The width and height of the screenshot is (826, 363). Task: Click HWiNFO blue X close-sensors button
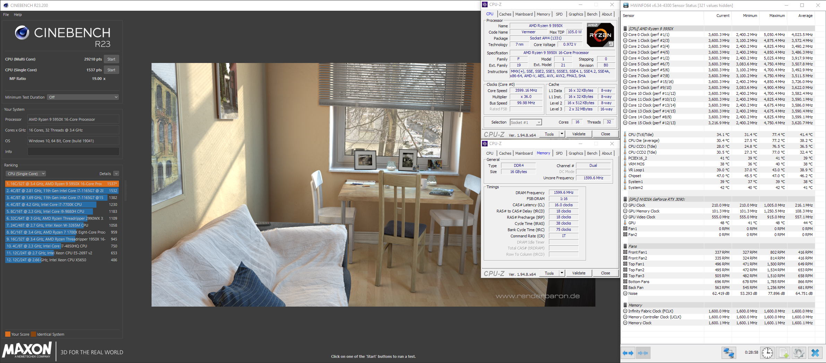pos(815,353)
